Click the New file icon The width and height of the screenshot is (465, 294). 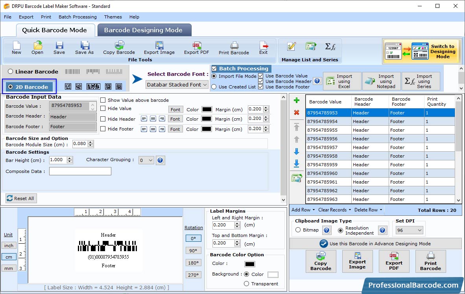(x=16, y=48)
